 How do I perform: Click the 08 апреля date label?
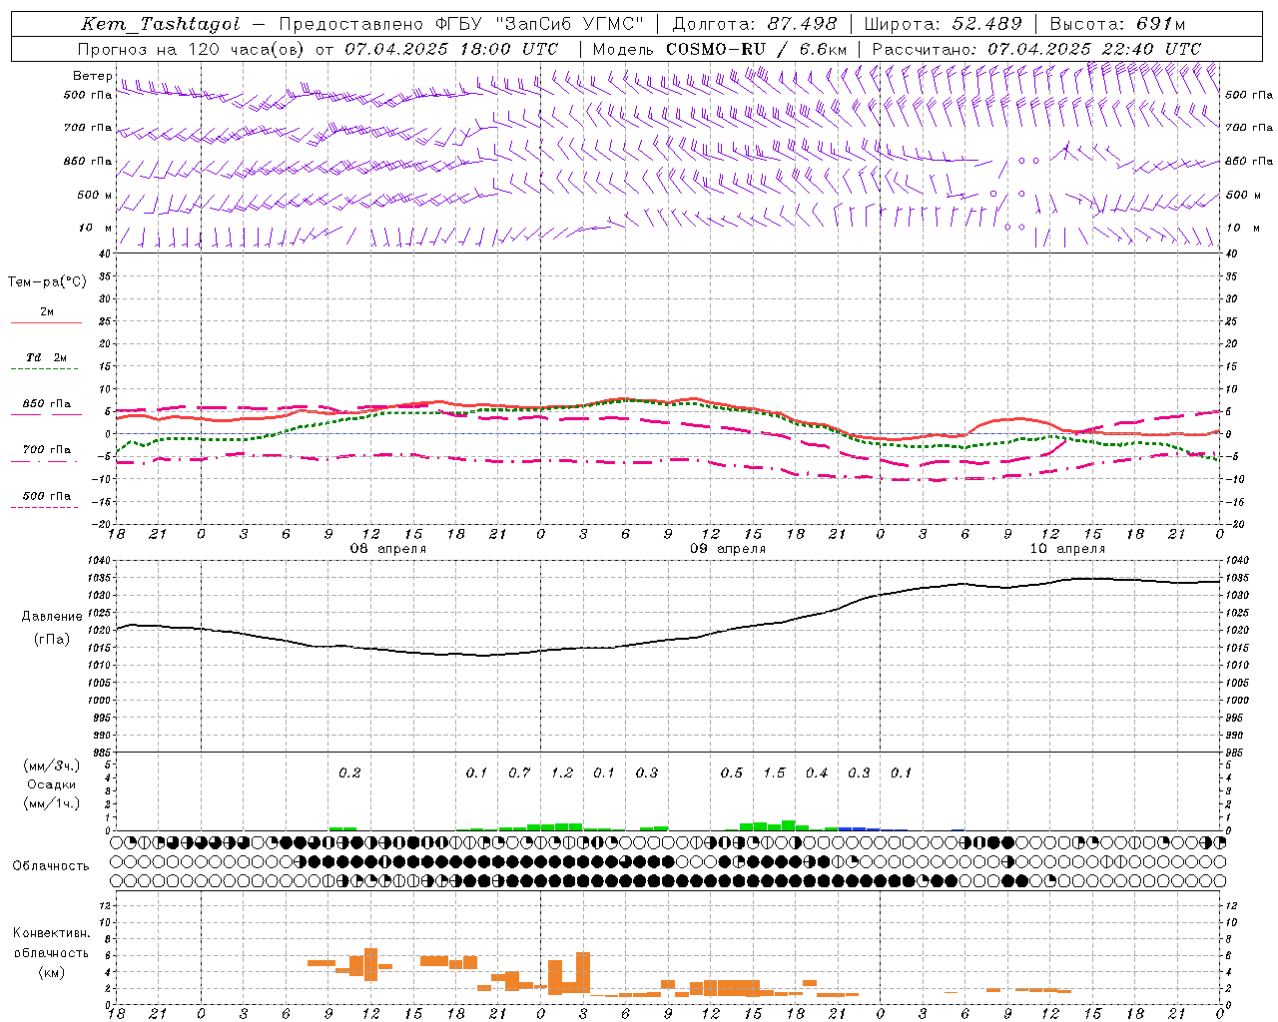point(387,549)
